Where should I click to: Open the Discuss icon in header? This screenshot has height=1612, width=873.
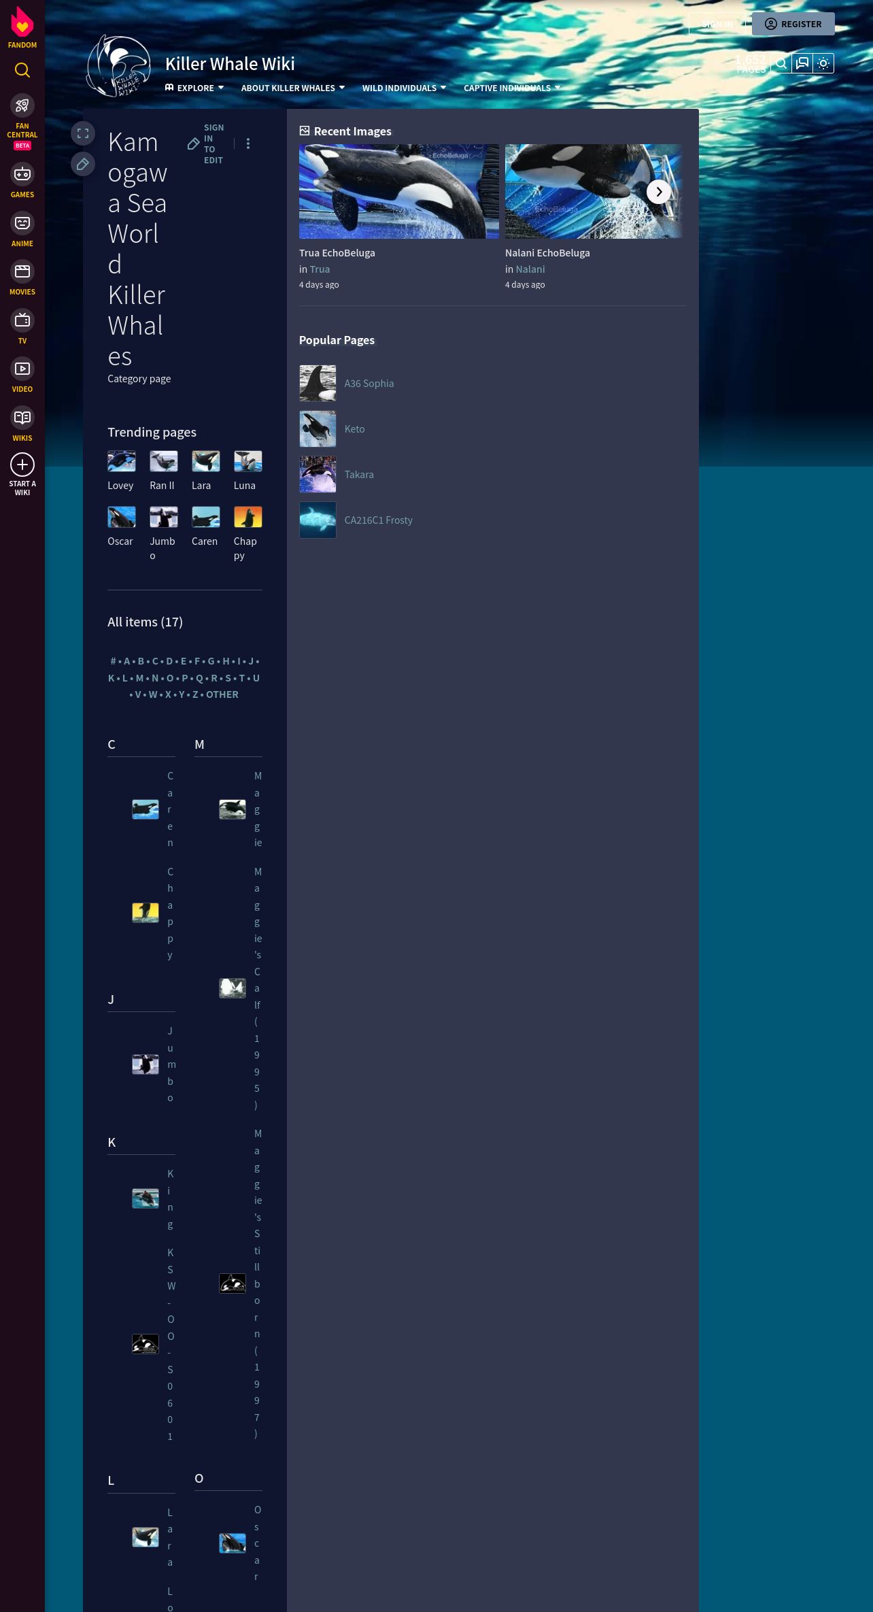[x=802, y=63]
